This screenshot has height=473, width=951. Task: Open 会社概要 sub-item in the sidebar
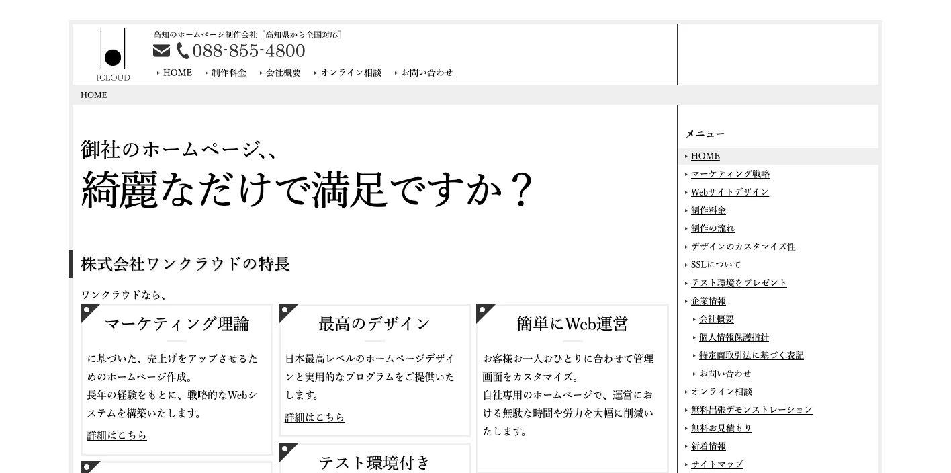click(x=717, y=319)
